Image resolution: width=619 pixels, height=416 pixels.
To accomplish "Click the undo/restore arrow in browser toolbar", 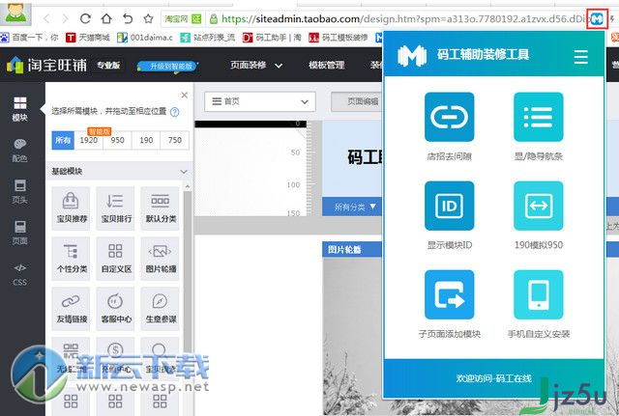I will pos(127,18).
